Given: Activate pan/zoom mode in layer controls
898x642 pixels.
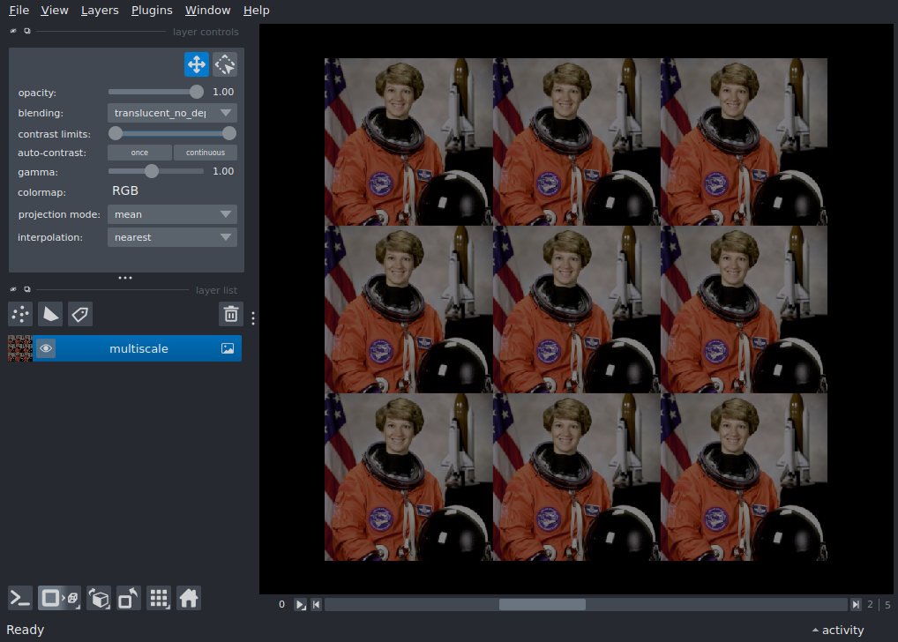Looking at the screenshot, I should point(196,63).
